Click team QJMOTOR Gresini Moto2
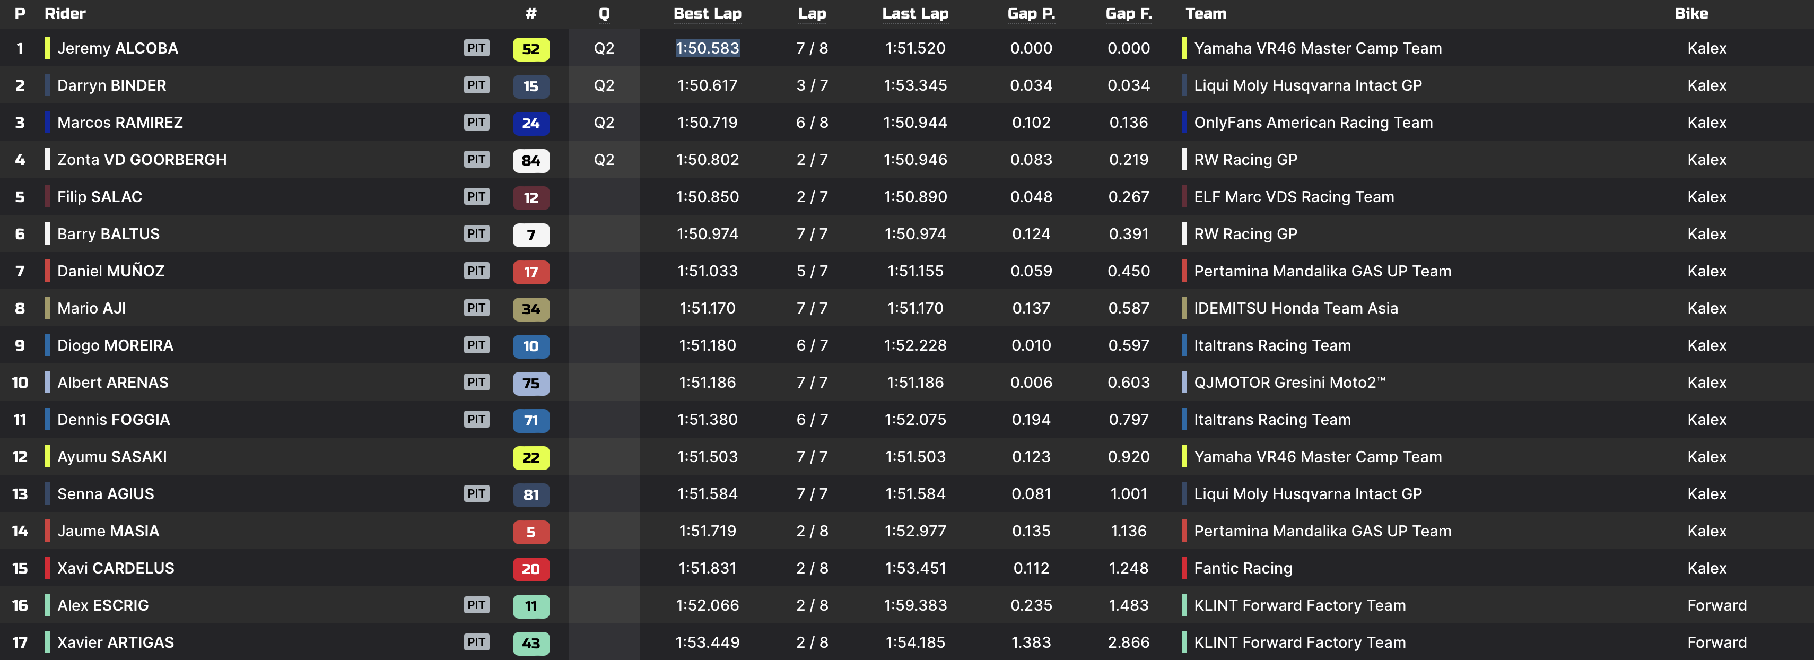Image resolution: width=1814 pixels, height=660 pixels. click(1289, 383)
